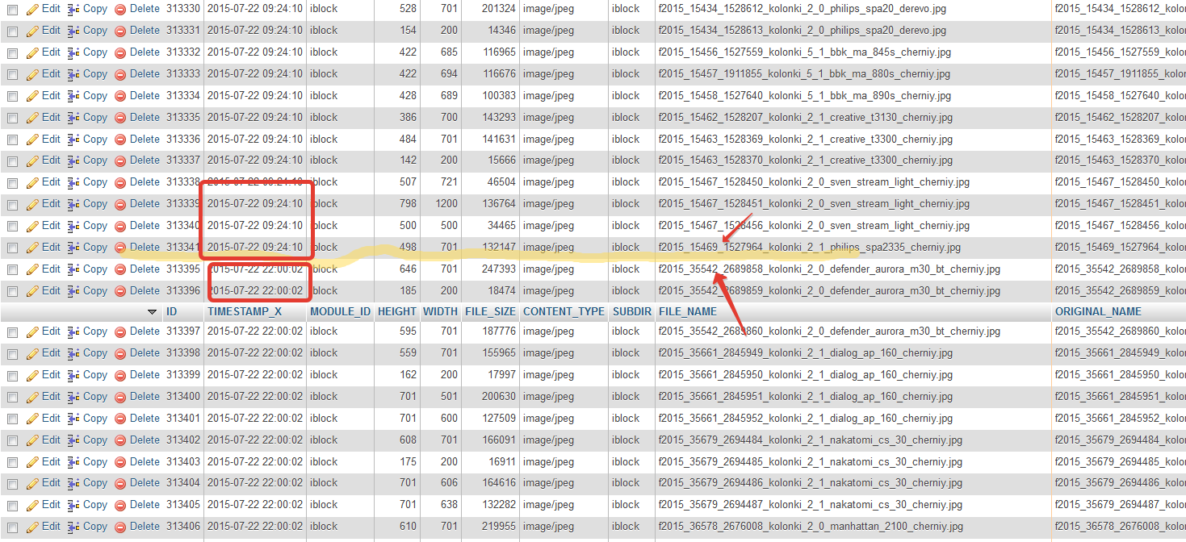
Task: Click the Copy link for row 313337
Action: [x=95, y=161]
